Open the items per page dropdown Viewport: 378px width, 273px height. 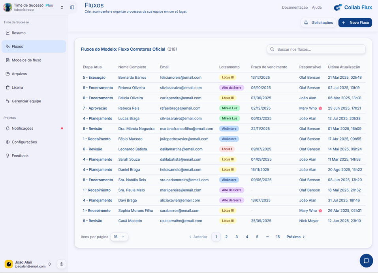click(119, 237)
